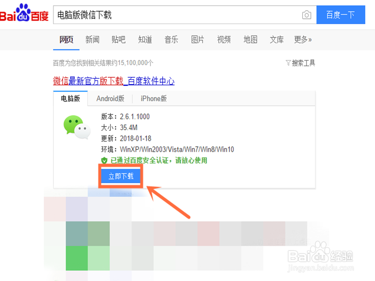Viewport: 375px width, 281px height.
Task: Open the camera image search icon
Action: click(x=306, y=15)
